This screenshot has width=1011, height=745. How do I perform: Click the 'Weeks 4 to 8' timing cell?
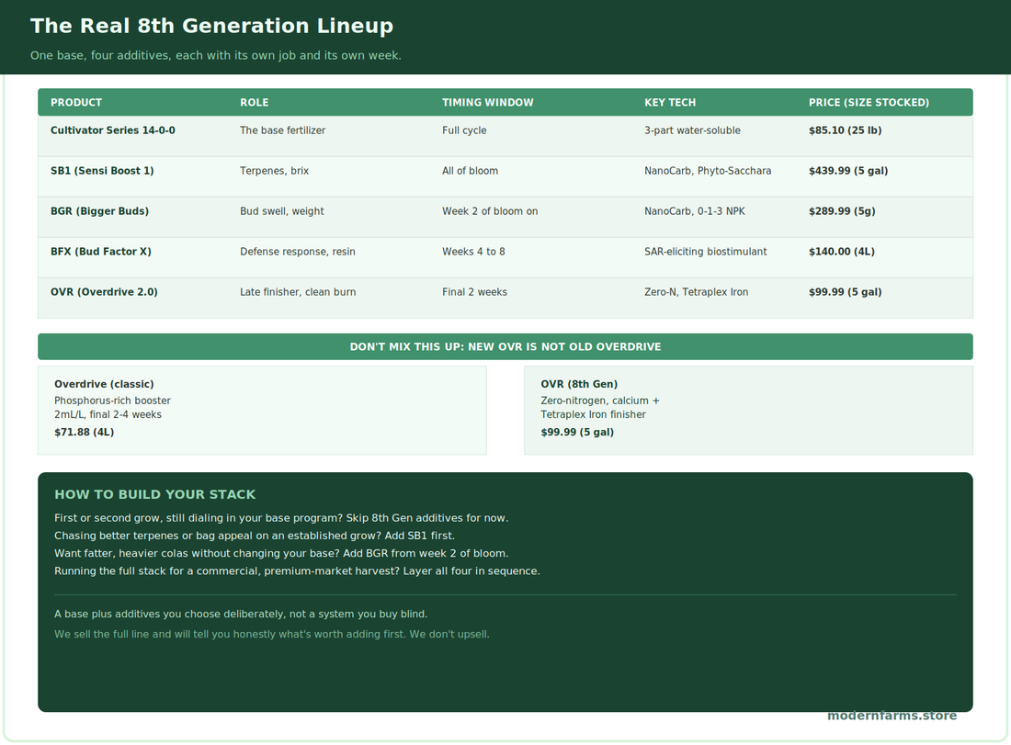473,252
